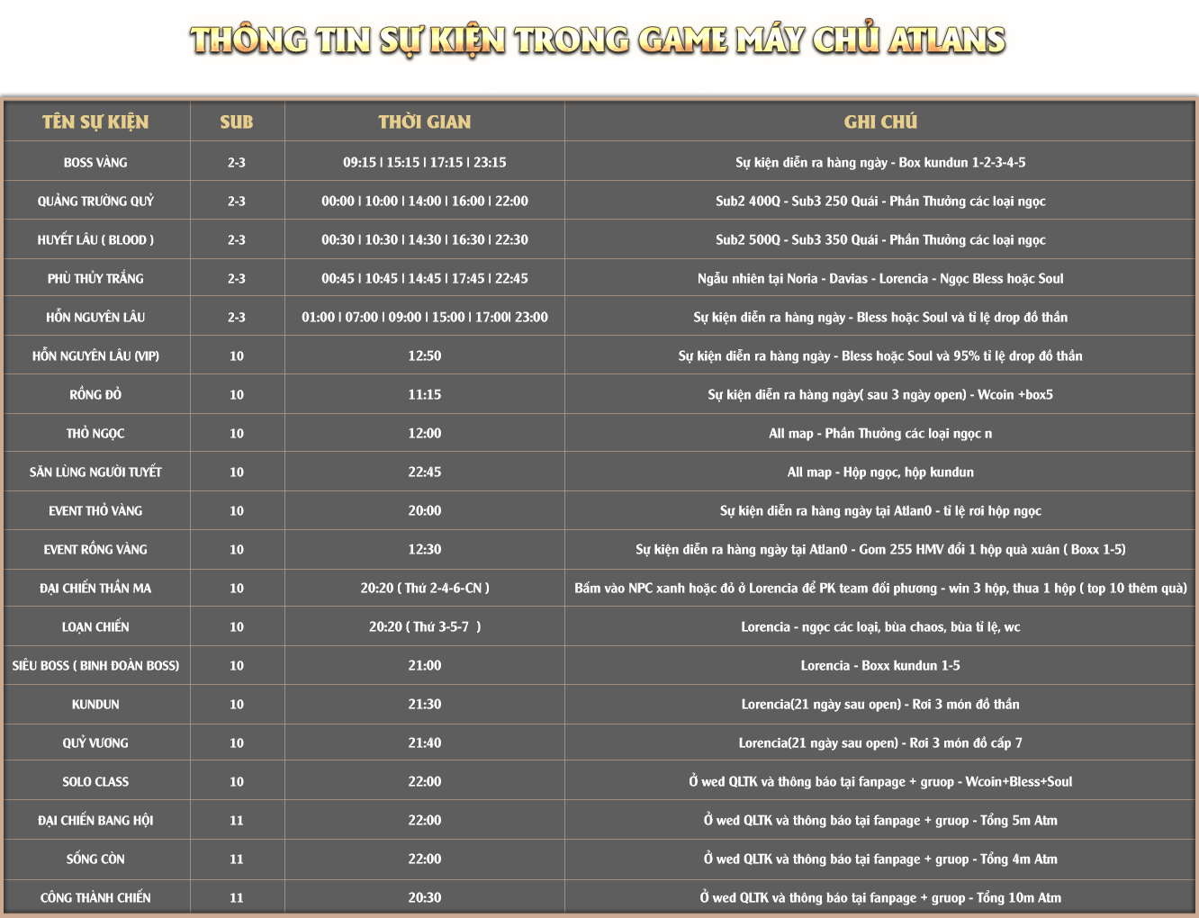1199x918 pixels.
Task: Click the 21:40 time cell
Action: coord(425,743)
